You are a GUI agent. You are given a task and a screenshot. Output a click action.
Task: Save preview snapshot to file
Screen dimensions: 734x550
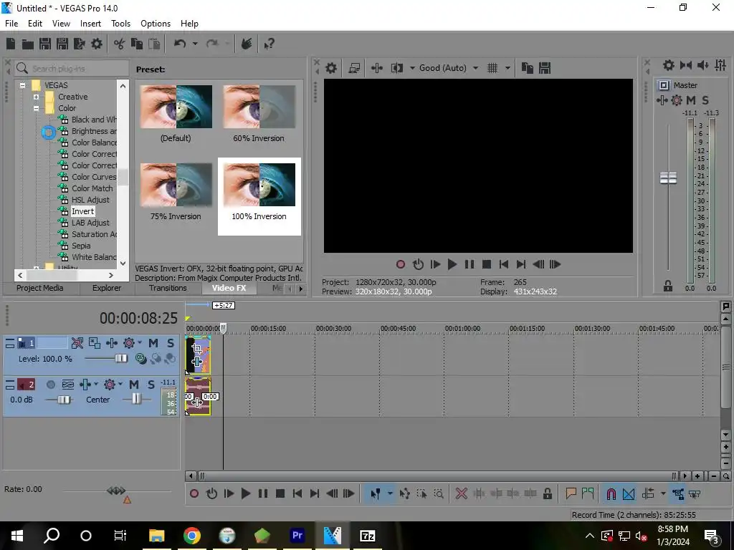coord(545,68)
